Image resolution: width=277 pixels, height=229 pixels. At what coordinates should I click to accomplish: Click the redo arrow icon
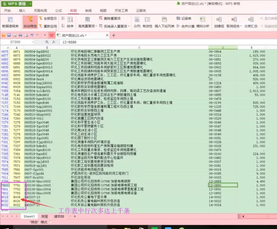coord(37,35)
